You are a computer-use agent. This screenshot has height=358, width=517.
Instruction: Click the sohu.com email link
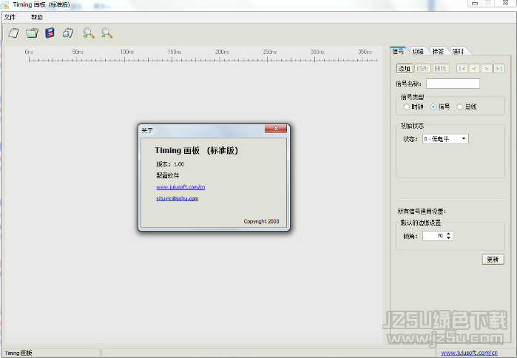pyautogui.click(x=178, y=198)
